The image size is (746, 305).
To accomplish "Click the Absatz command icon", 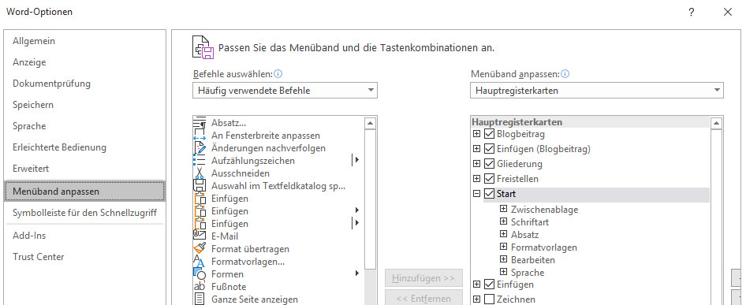I will [x=200, y=123].
